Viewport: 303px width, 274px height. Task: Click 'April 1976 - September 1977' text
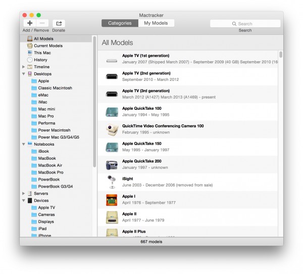click(x=149, y=203)
